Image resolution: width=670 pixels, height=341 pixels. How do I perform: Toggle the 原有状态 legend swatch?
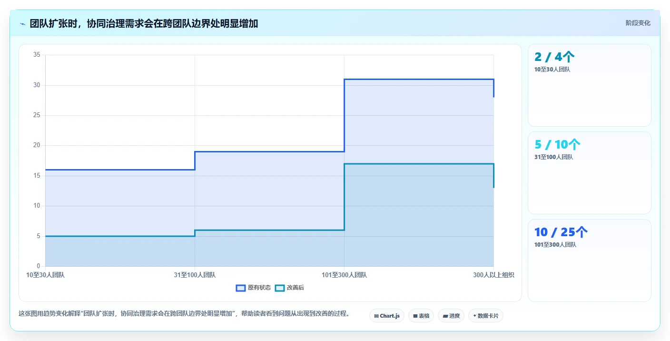click(241, 288)
